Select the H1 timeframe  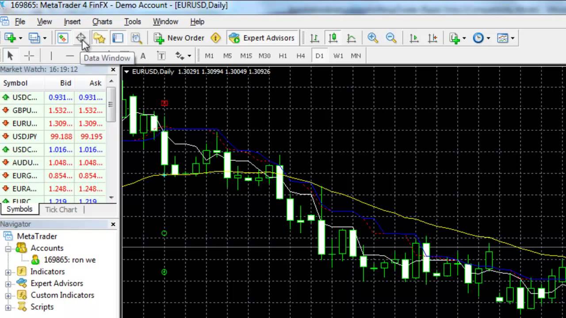tap(283, 56)
